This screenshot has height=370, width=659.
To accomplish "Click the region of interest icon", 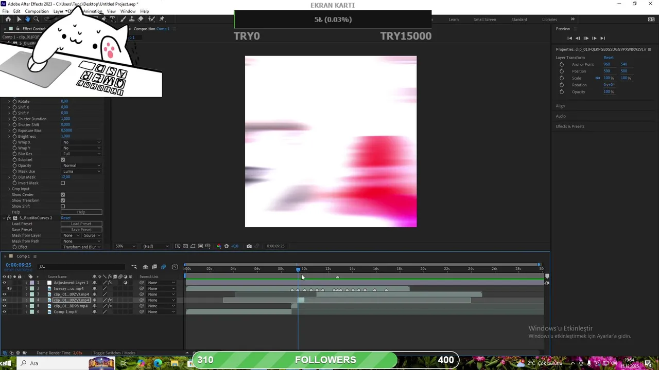I will tap(200, 246).
